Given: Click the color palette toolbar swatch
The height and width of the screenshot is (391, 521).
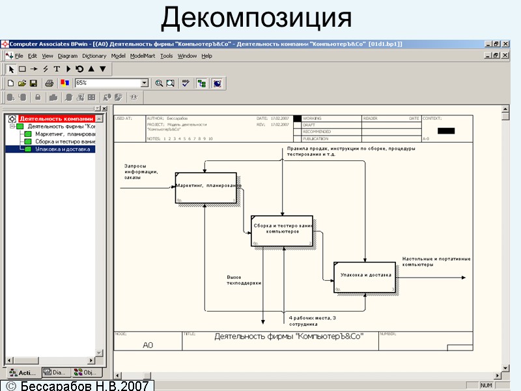Looking at the screenshot, I should [x=64, y=83].
